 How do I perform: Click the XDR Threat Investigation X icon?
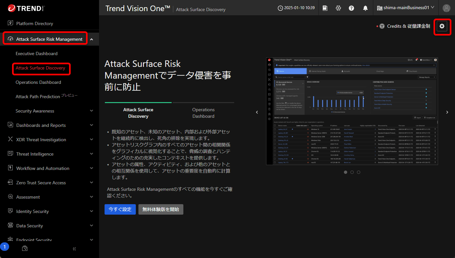[x=10, y=139]
